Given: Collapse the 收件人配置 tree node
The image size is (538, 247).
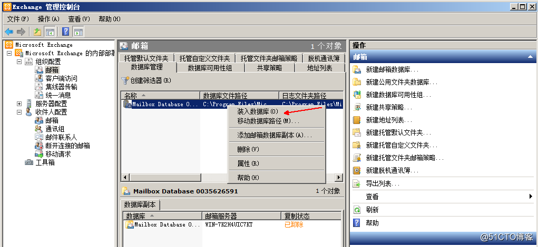Looking at the screenshot, I should 19,112.
